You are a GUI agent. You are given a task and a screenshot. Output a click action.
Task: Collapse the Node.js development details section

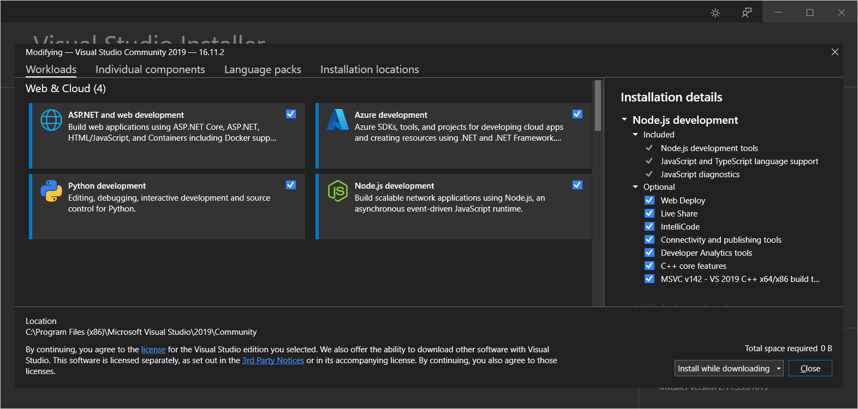pyautogui.click(x=624, y=119)
